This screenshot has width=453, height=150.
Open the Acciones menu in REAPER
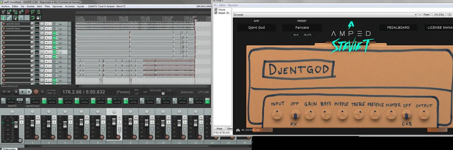(x=70, y=6)
